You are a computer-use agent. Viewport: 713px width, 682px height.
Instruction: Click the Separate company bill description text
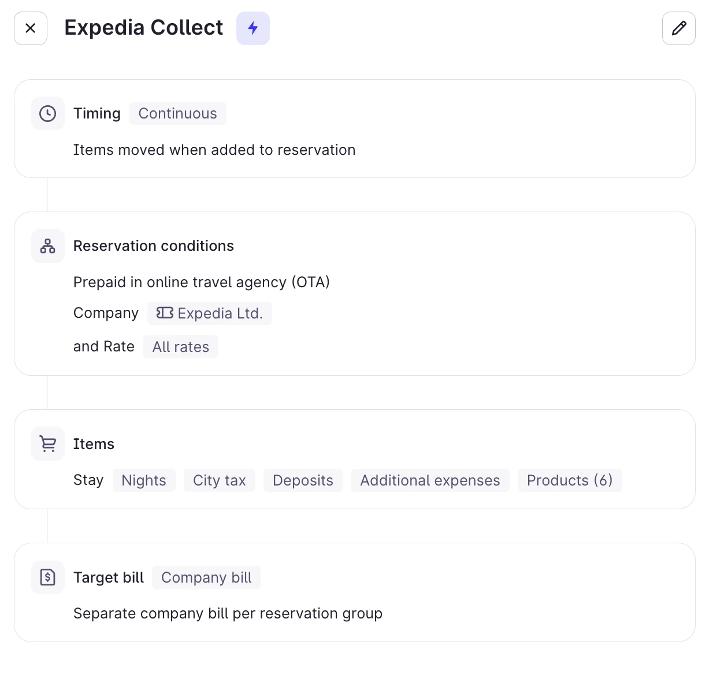click(228, 613)
